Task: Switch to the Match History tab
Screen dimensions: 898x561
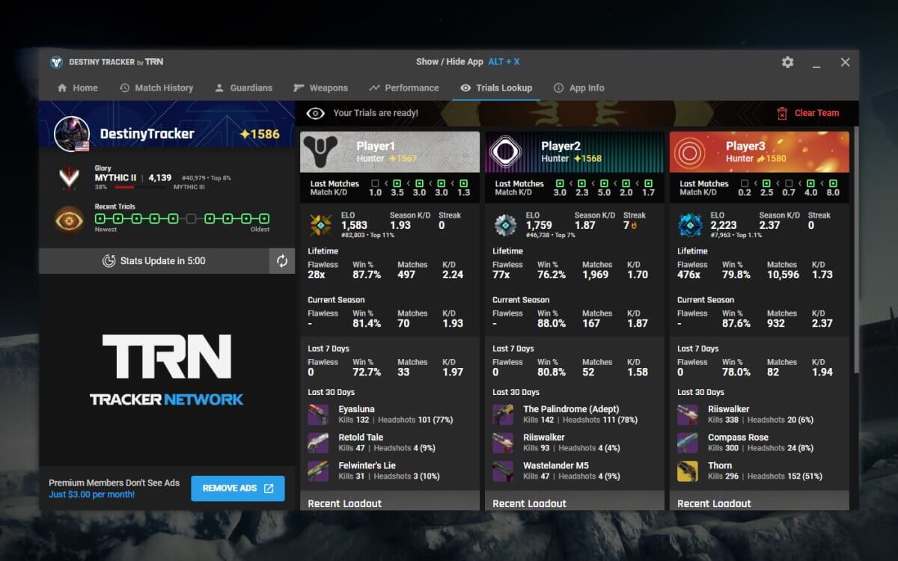Action: coord(156,88)
